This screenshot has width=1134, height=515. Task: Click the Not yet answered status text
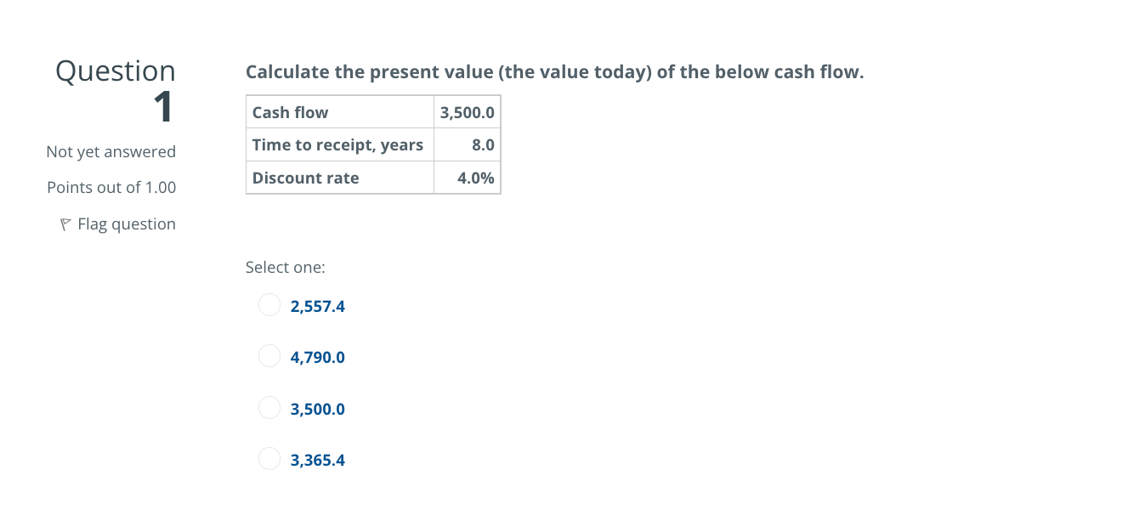click(111, 151)
